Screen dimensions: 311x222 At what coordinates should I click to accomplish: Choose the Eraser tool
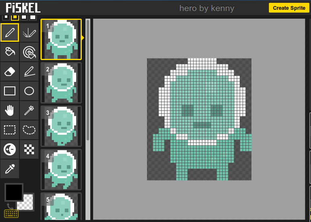[x=10, y=71]
